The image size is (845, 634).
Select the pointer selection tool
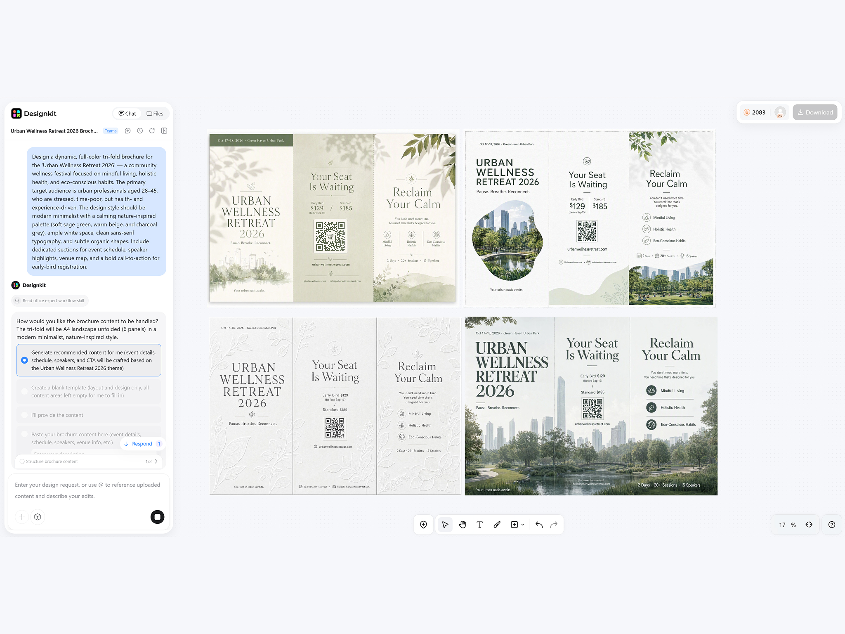pyautogui.click(x=445, y=525)
